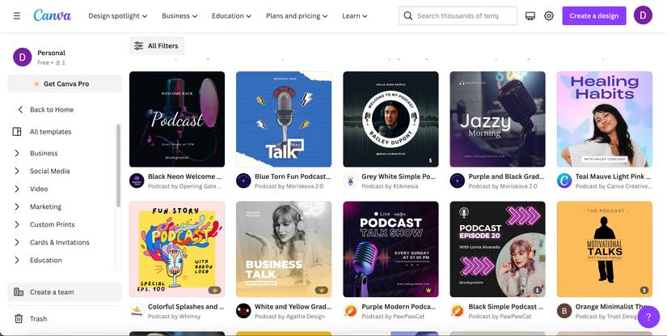
Task: Open All Filters button
Action: pyautogui.click(x=157, y=45)
